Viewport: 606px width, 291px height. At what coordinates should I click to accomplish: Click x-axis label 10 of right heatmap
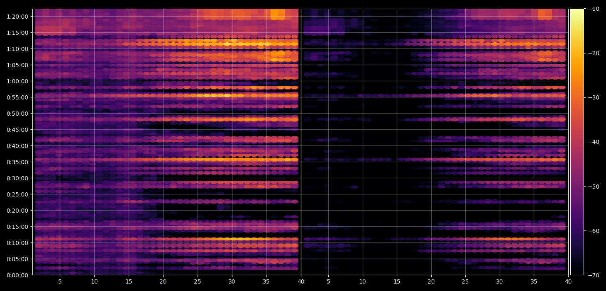point(363,282)
